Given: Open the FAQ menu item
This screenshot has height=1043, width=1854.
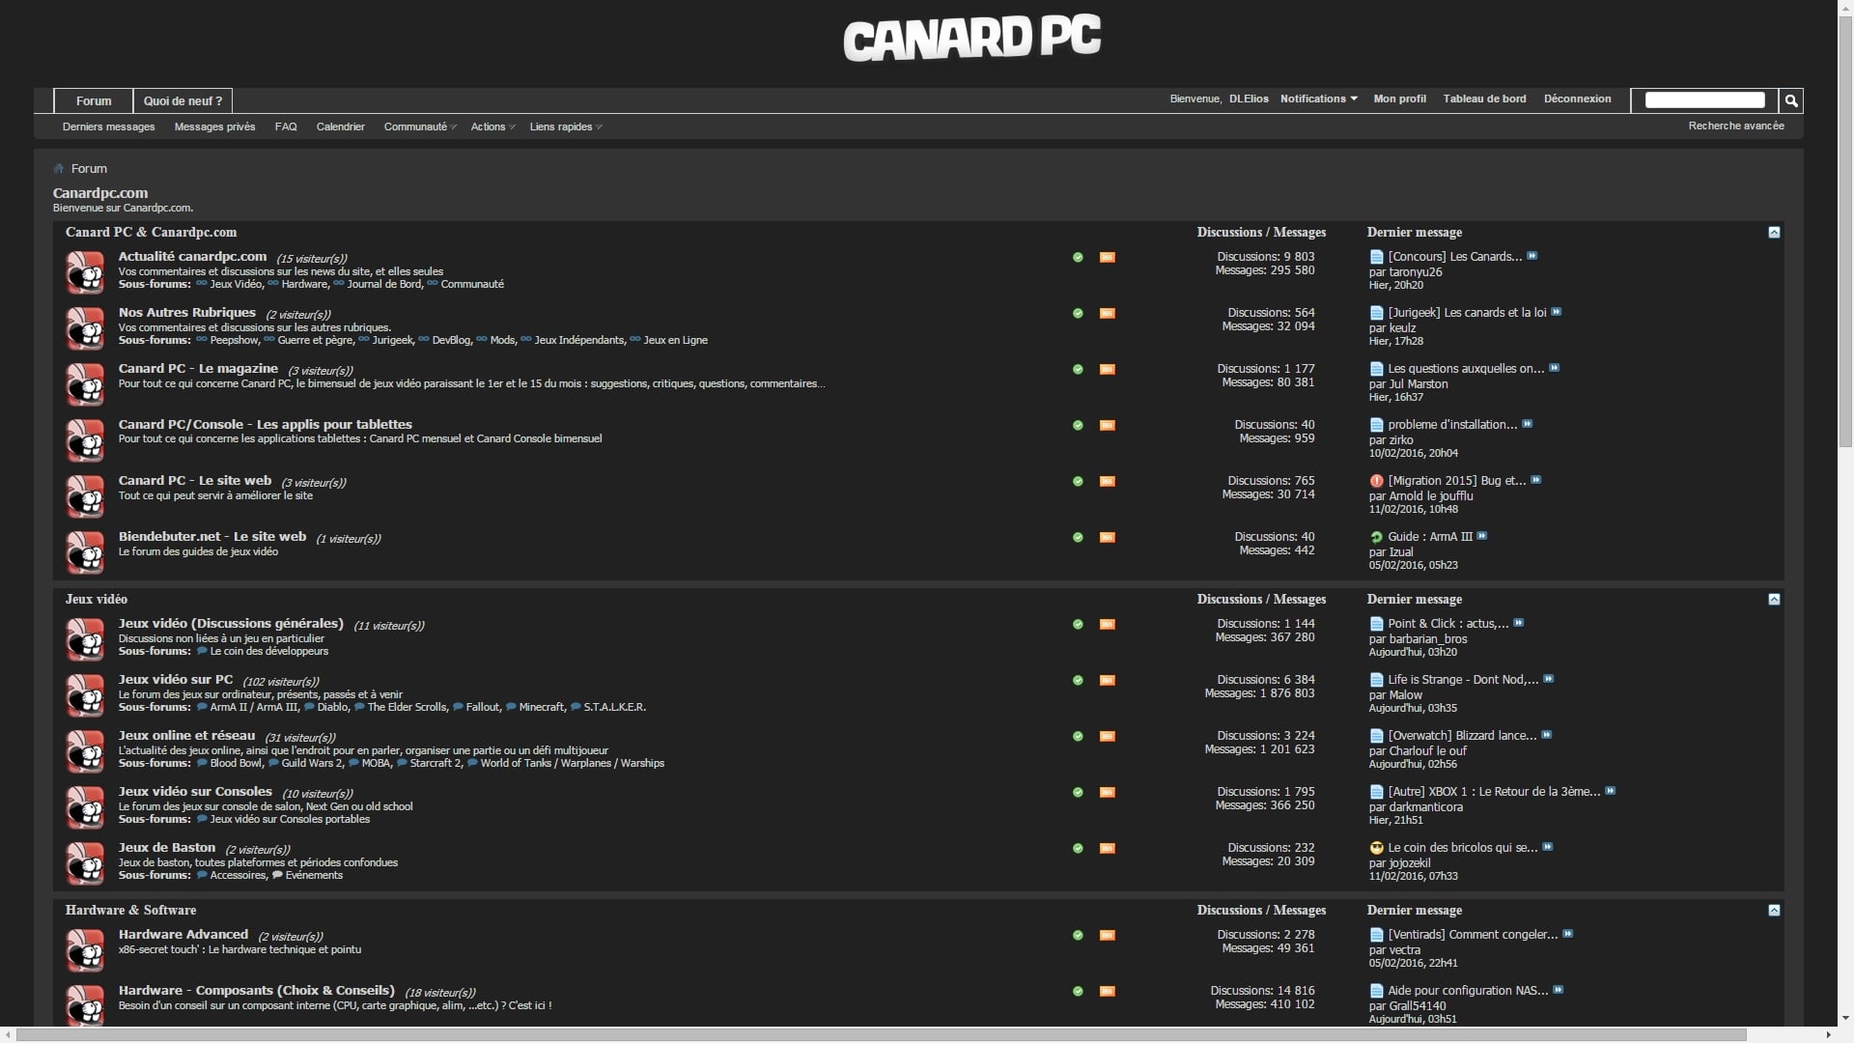Looking at the screenshot, I should pos(286,127).
